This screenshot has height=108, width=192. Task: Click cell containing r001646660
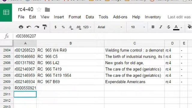(25, 57)
